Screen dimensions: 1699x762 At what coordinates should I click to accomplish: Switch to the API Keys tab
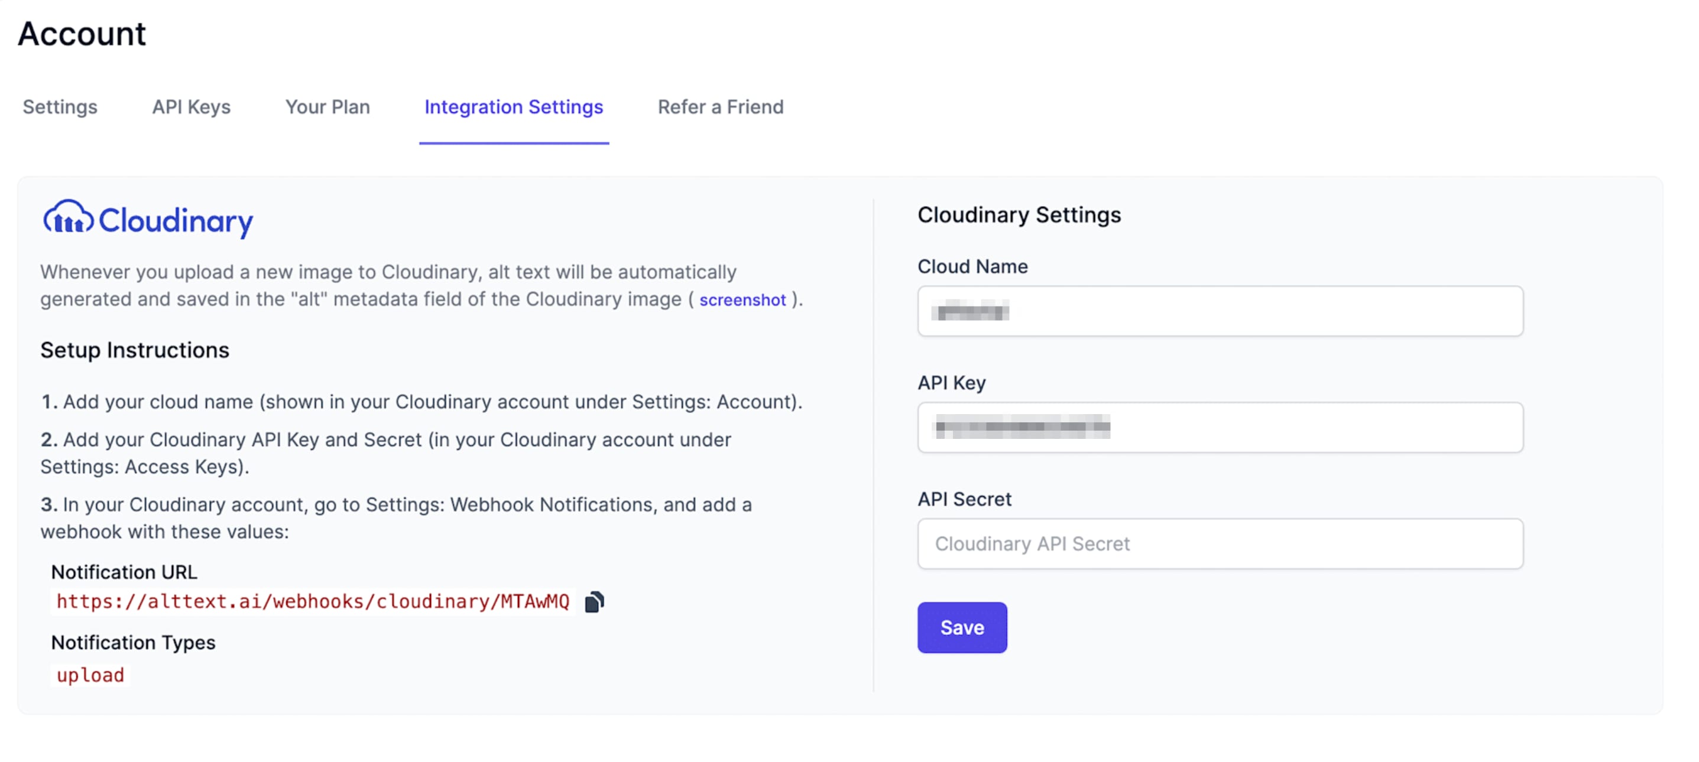coord(192,107)
